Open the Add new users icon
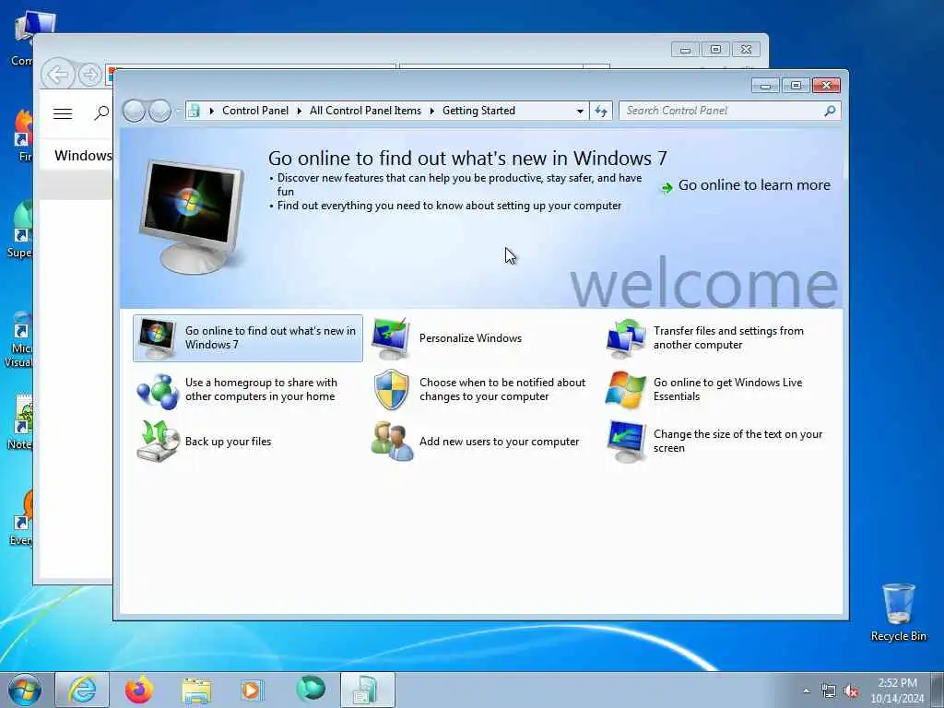The image size is (944, 708). (392, 442)
